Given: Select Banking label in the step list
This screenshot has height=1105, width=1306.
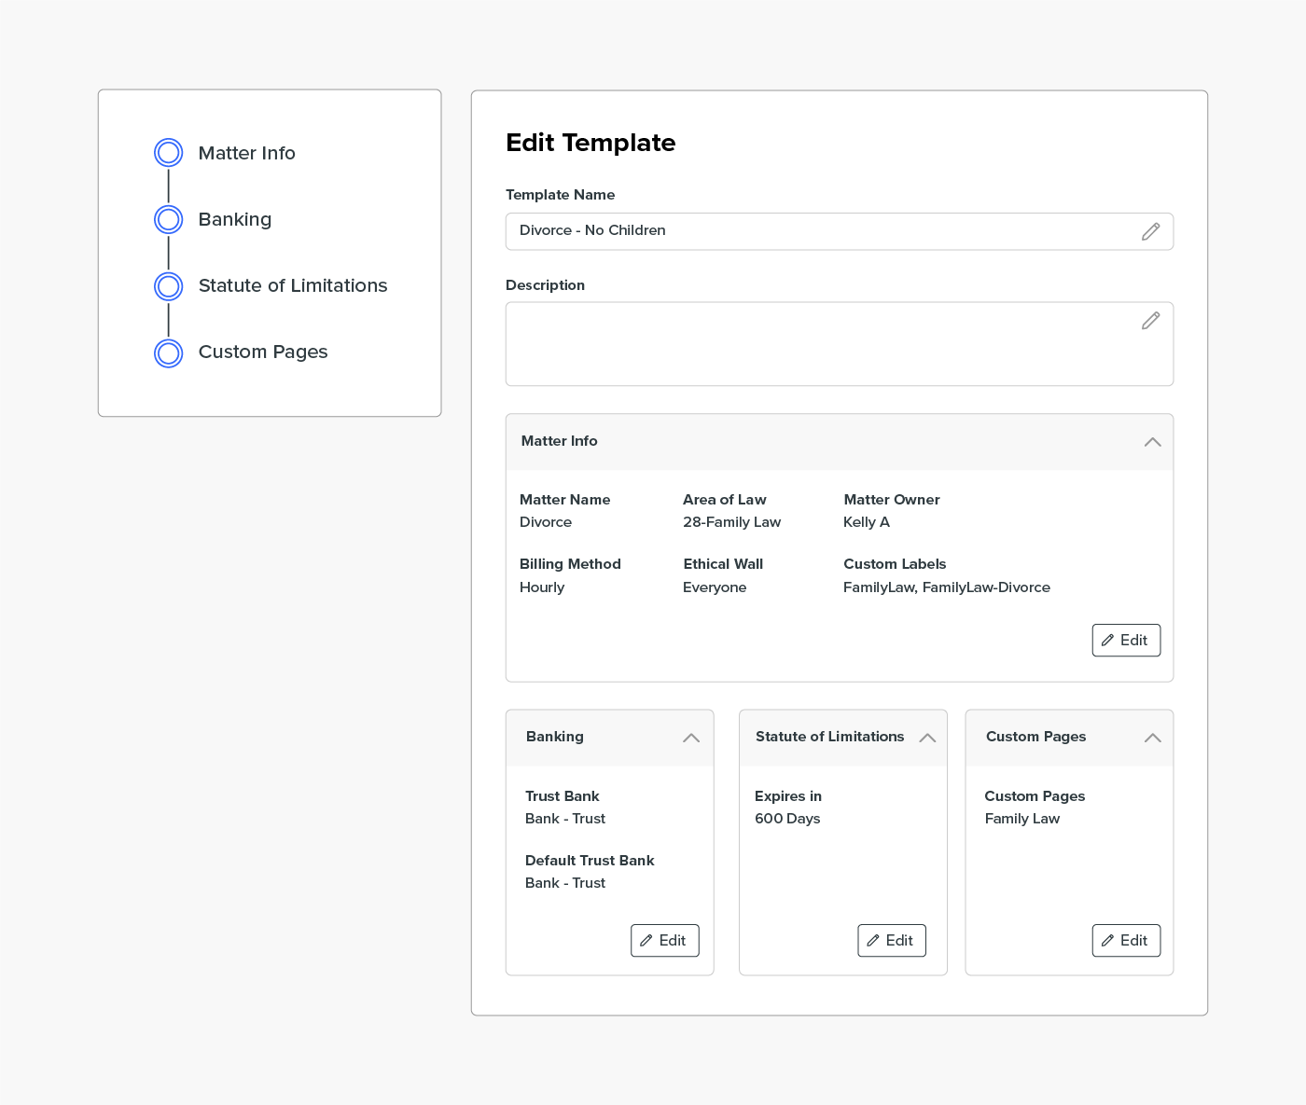Looking at the screenshot, I should click(x=234, y=219).
